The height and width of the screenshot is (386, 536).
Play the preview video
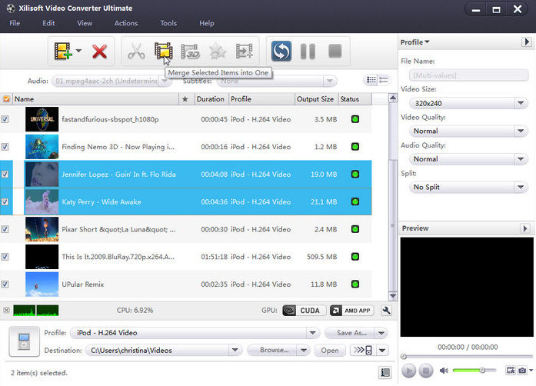[408, 371]
